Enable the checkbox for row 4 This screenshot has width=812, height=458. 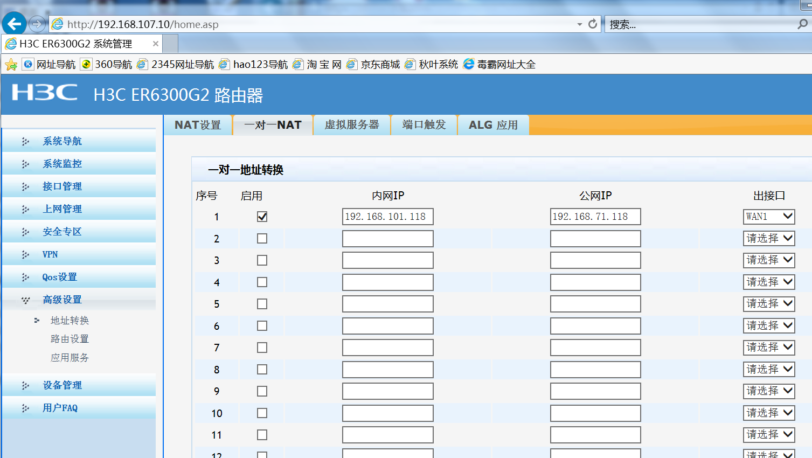coord(262,282)
